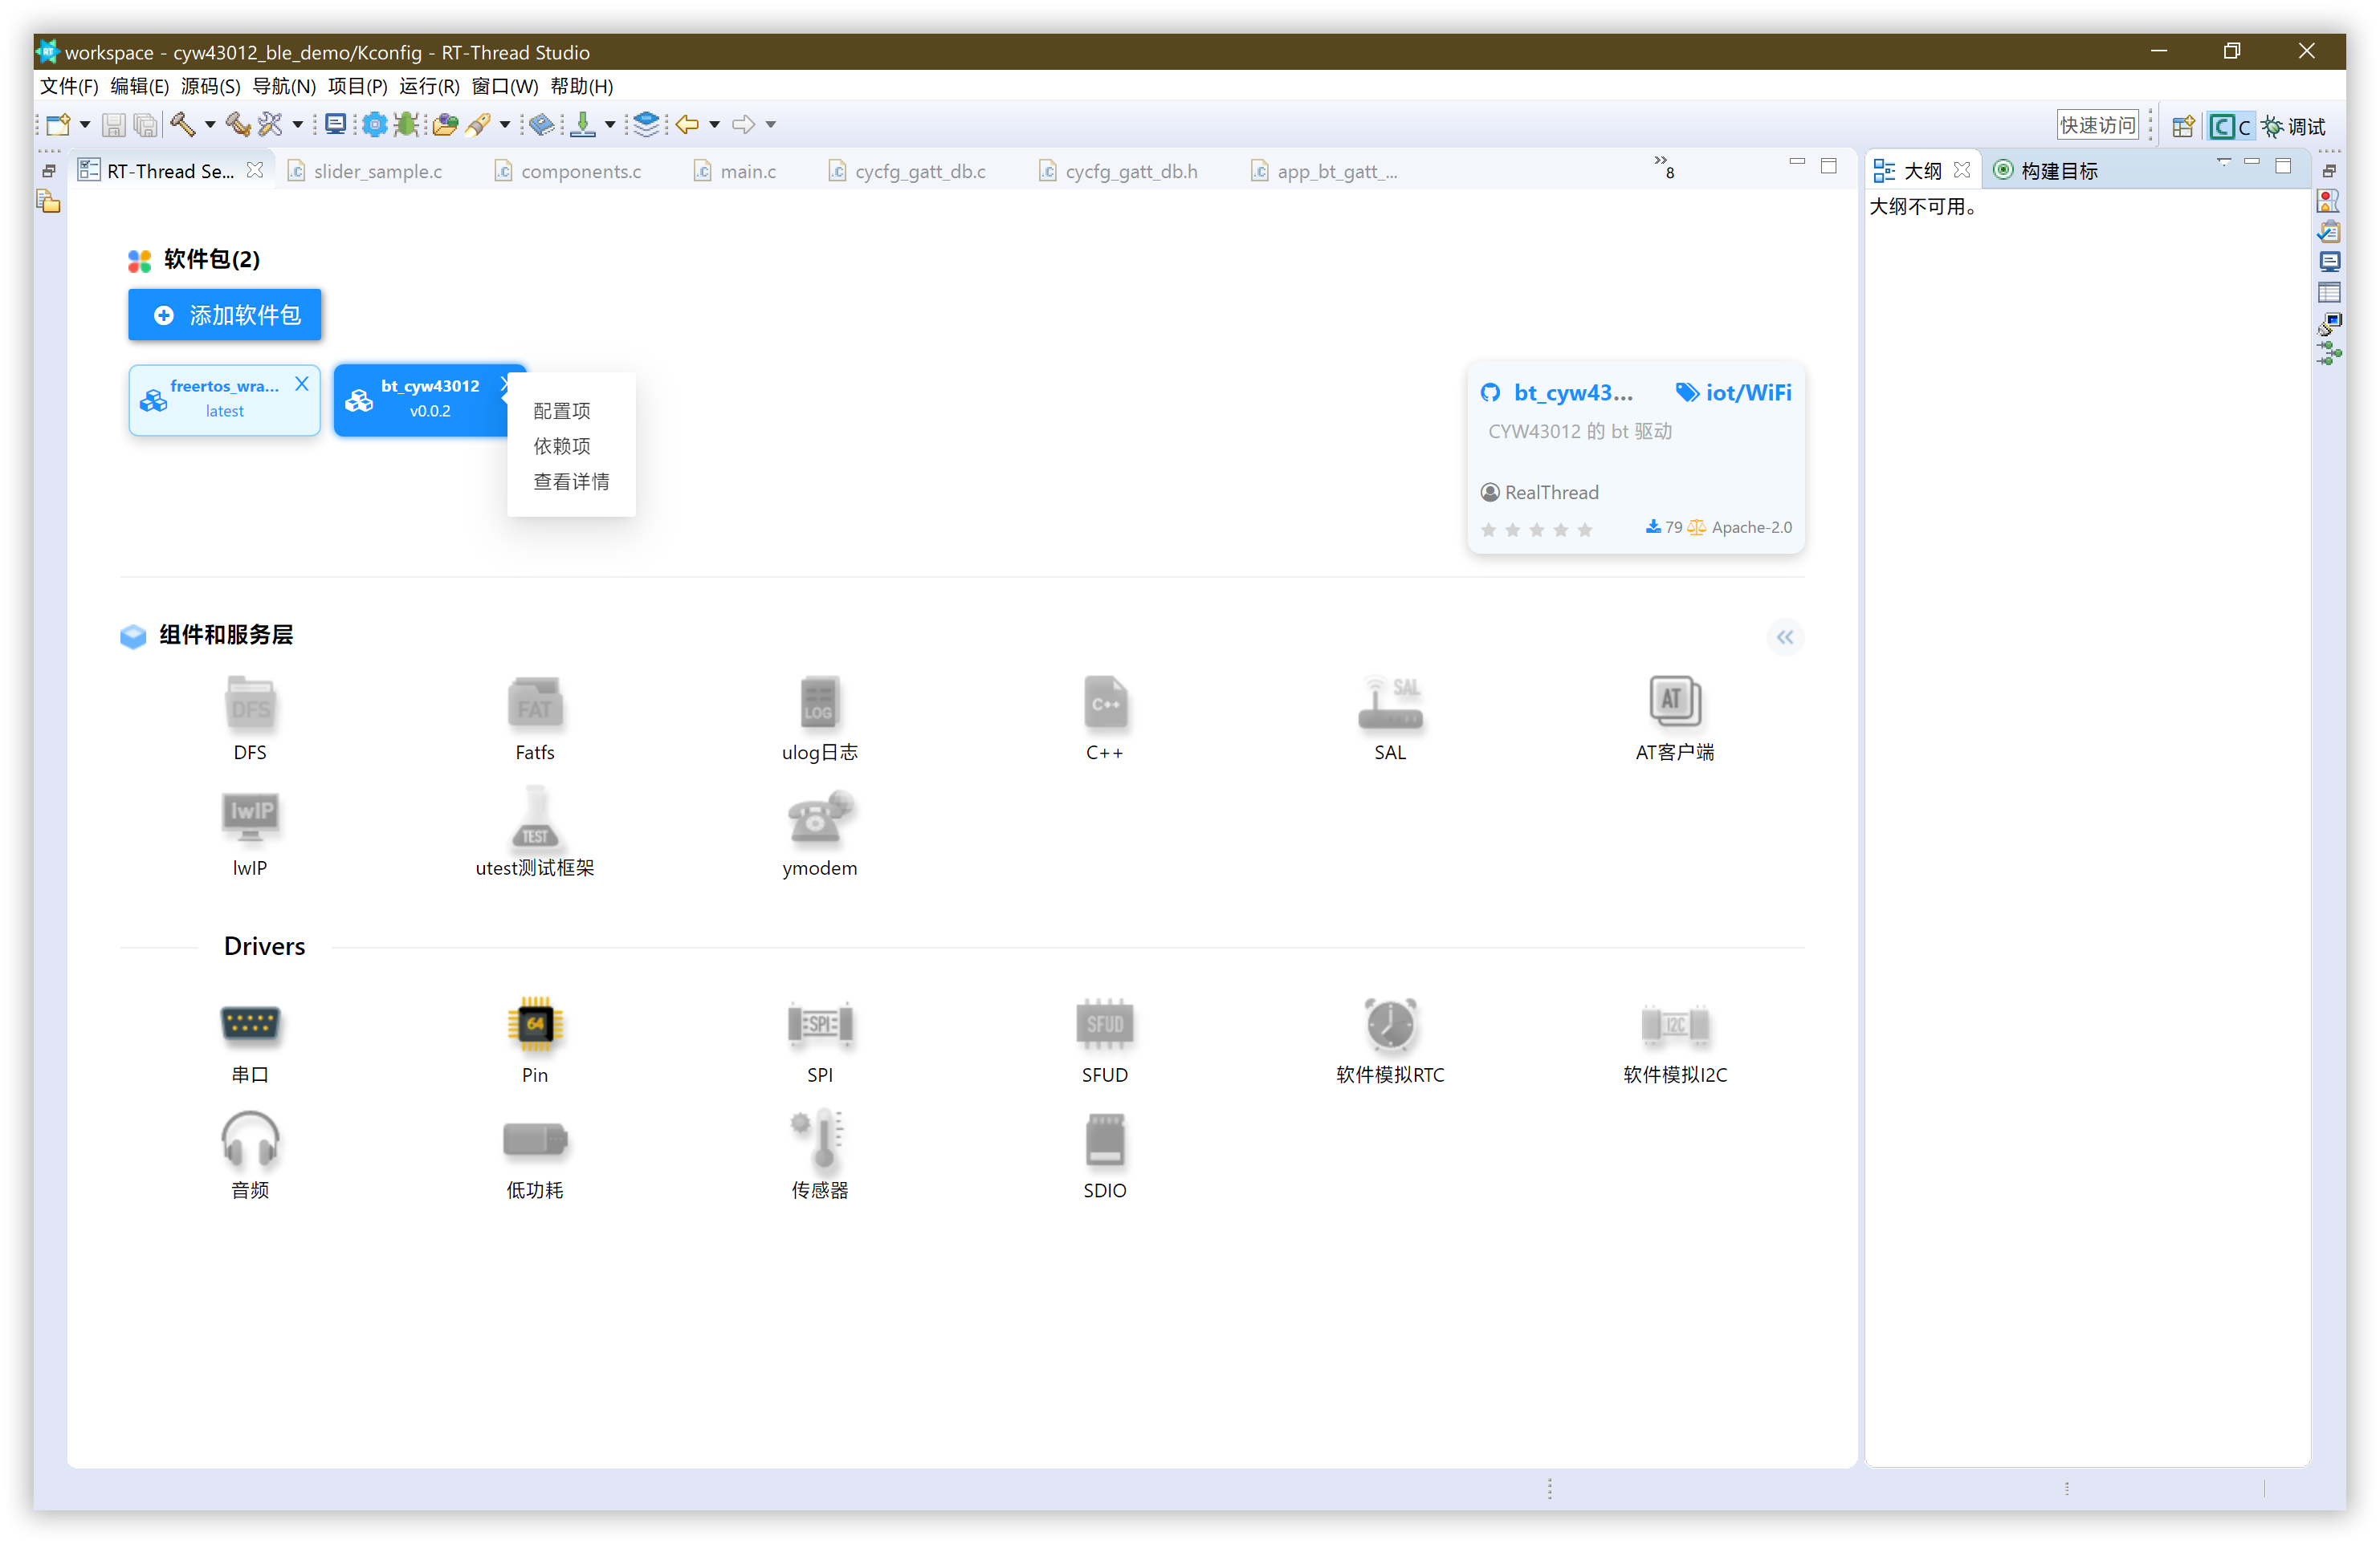The width and height of the screenshot is (2380, 1544).
Task: Open the 导航(N) menu
Action: [284, 87]
